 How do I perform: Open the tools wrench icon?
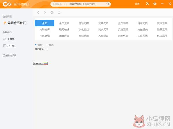[148, 4]
